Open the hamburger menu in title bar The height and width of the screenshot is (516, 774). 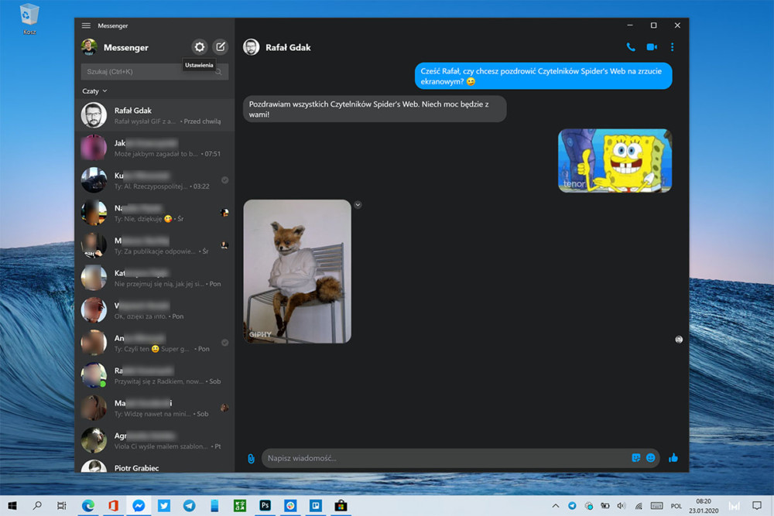tap(86, 26)
